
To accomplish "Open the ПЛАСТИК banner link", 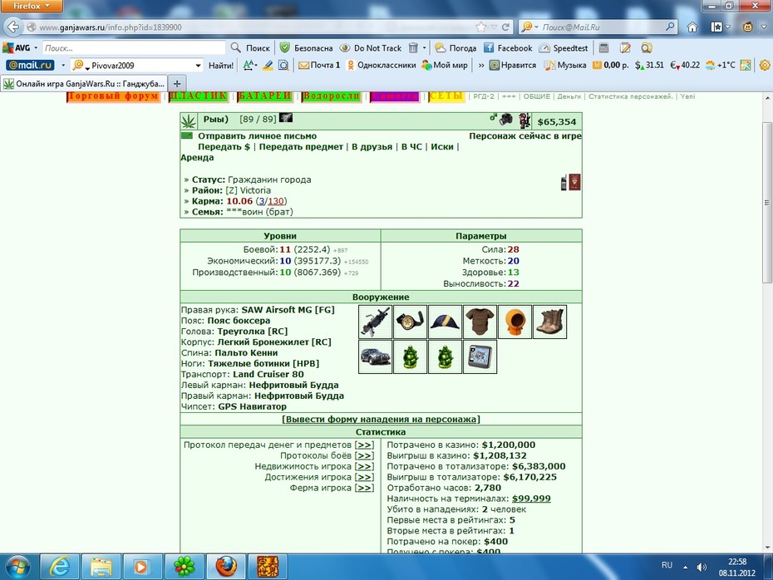I will [x=198, y=96].
